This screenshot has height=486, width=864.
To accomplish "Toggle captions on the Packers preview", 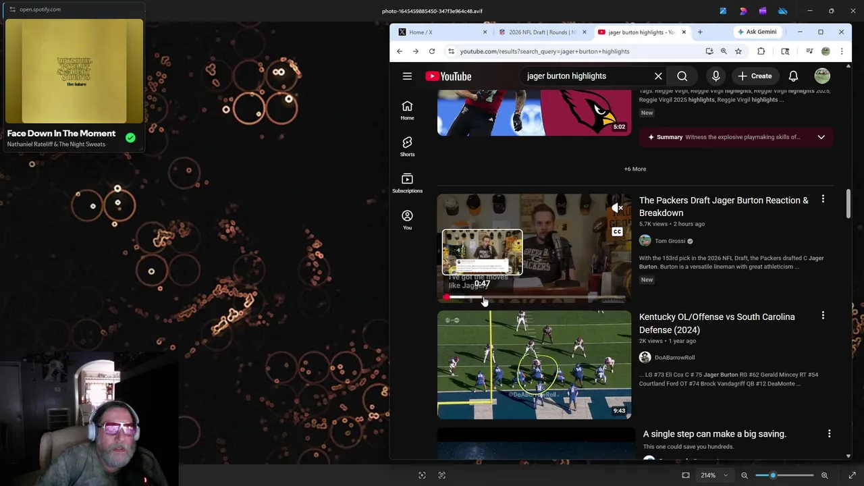I will (617, 232).
